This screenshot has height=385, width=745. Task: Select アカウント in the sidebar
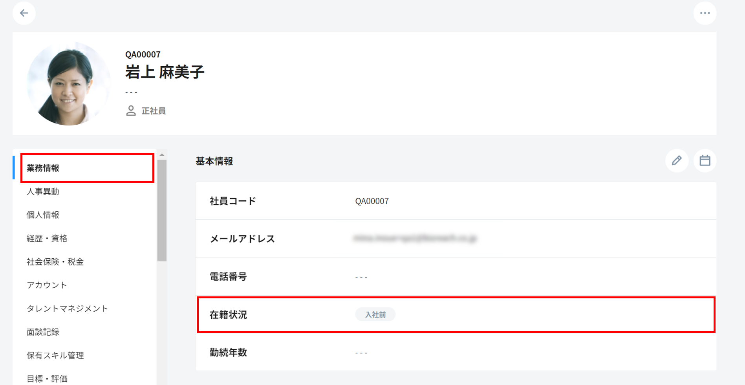[47, 285]
